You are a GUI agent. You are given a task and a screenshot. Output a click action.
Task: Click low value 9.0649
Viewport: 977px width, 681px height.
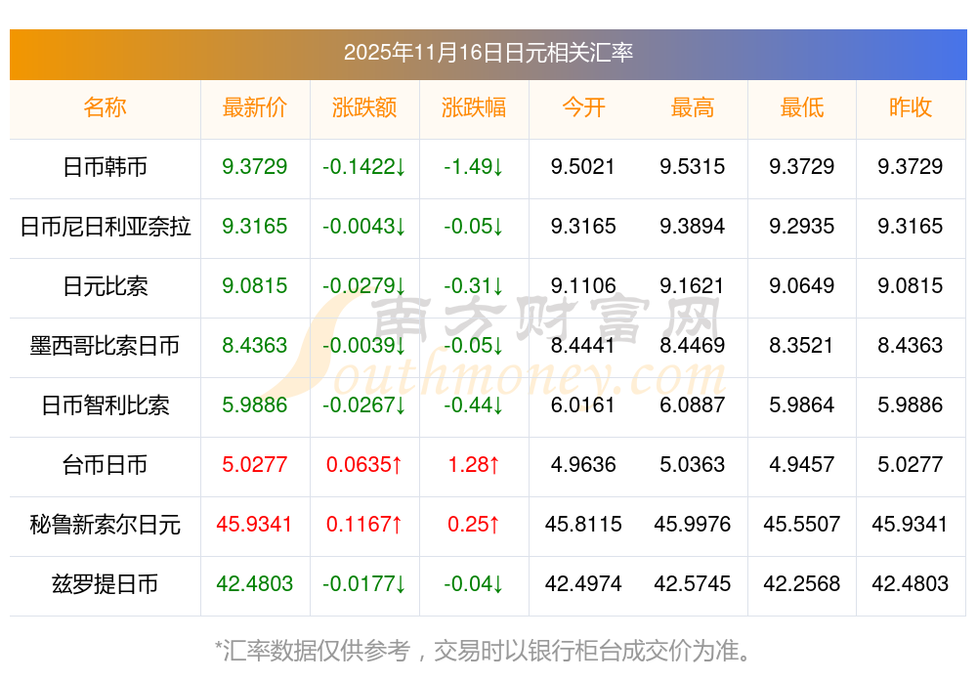coord(802,286)
